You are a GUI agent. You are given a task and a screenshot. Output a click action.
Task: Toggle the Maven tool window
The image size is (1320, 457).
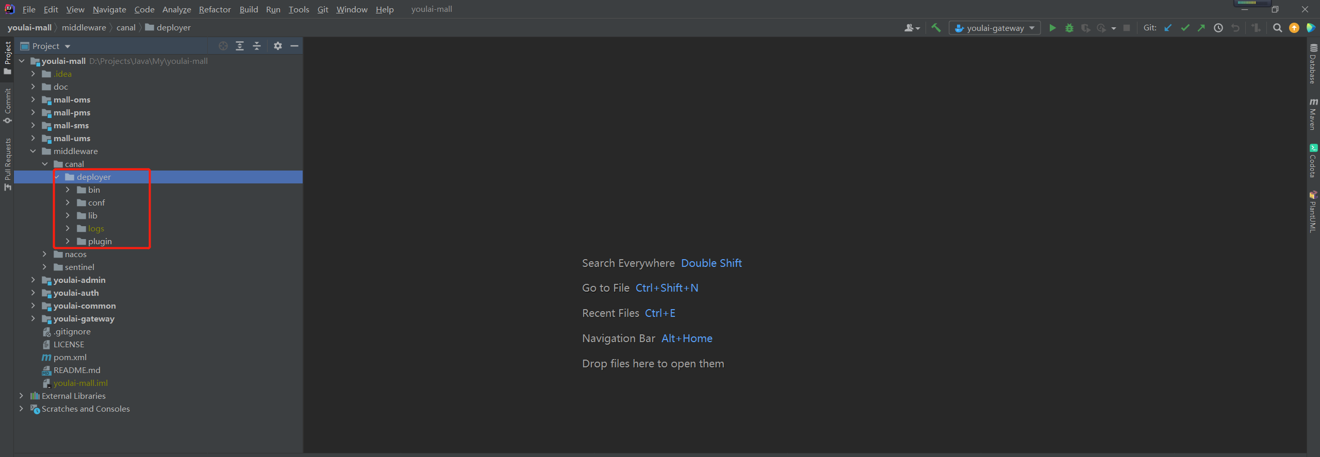click(1313, 114)
